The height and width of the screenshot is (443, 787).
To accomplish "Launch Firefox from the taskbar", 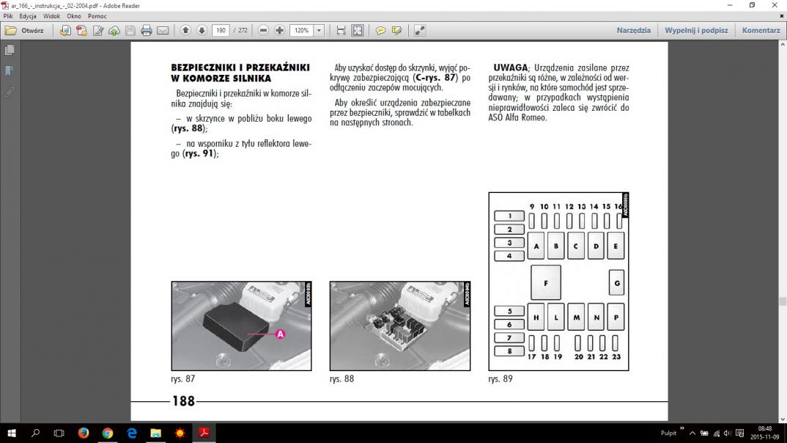I will pos(84,433).
